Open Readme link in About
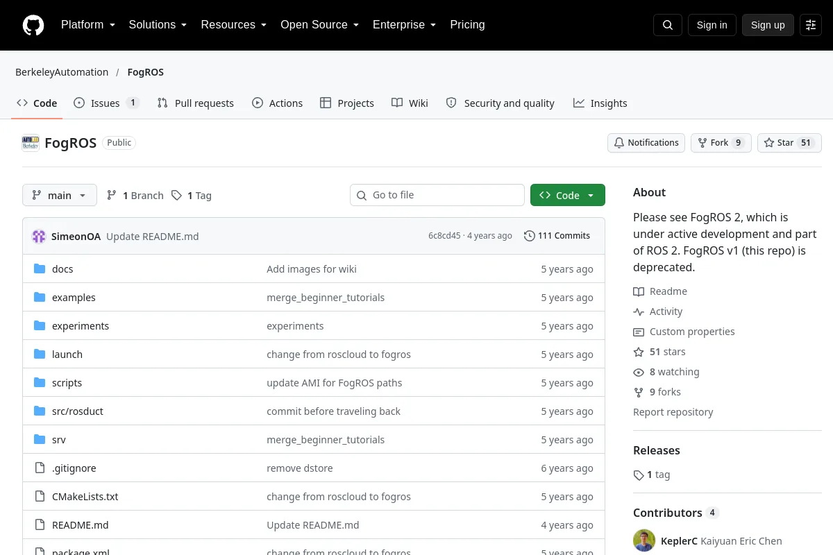 [660, 291]
